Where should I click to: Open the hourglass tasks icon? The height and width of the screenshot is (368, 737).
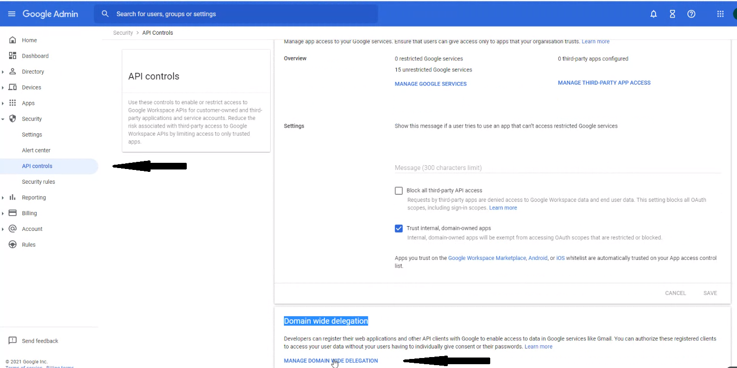coord(672,14)
